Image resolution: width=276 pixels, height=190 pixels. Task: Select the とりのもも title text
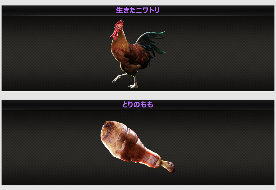138,105
